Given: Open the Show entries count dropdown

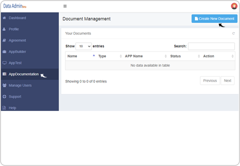Looking at the screenshot, I should [83, 46].
